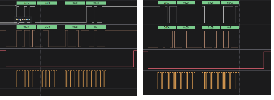This screenshot has height=100, width=274.
Task: Click 0xDA byte label in the right capture
Action: 166,27
